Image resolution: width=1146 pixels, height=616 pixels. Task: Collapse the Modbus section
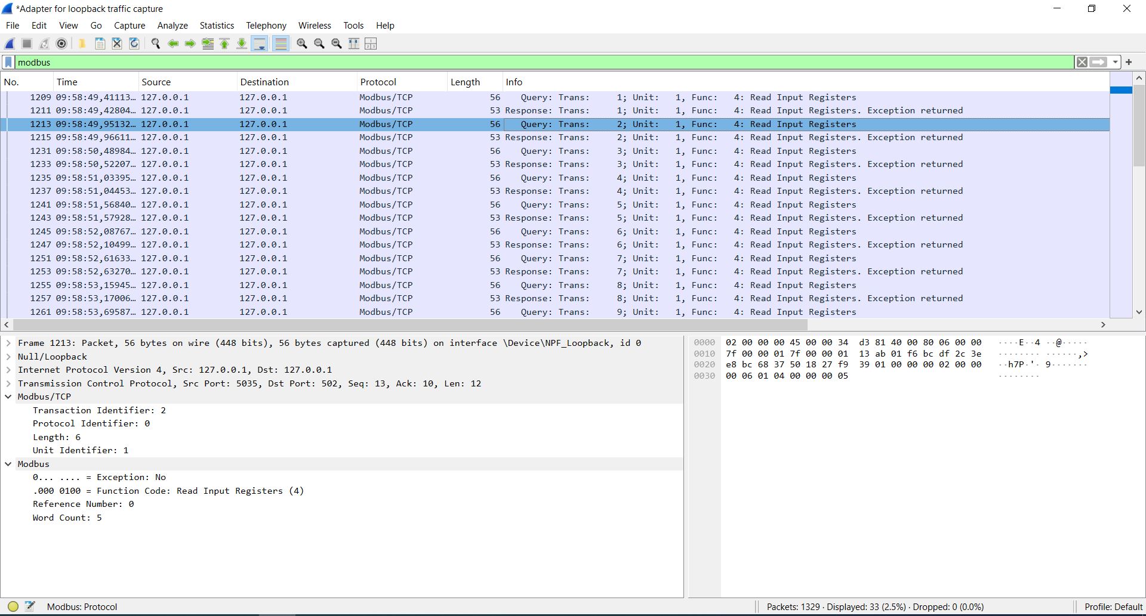point(8,464)
